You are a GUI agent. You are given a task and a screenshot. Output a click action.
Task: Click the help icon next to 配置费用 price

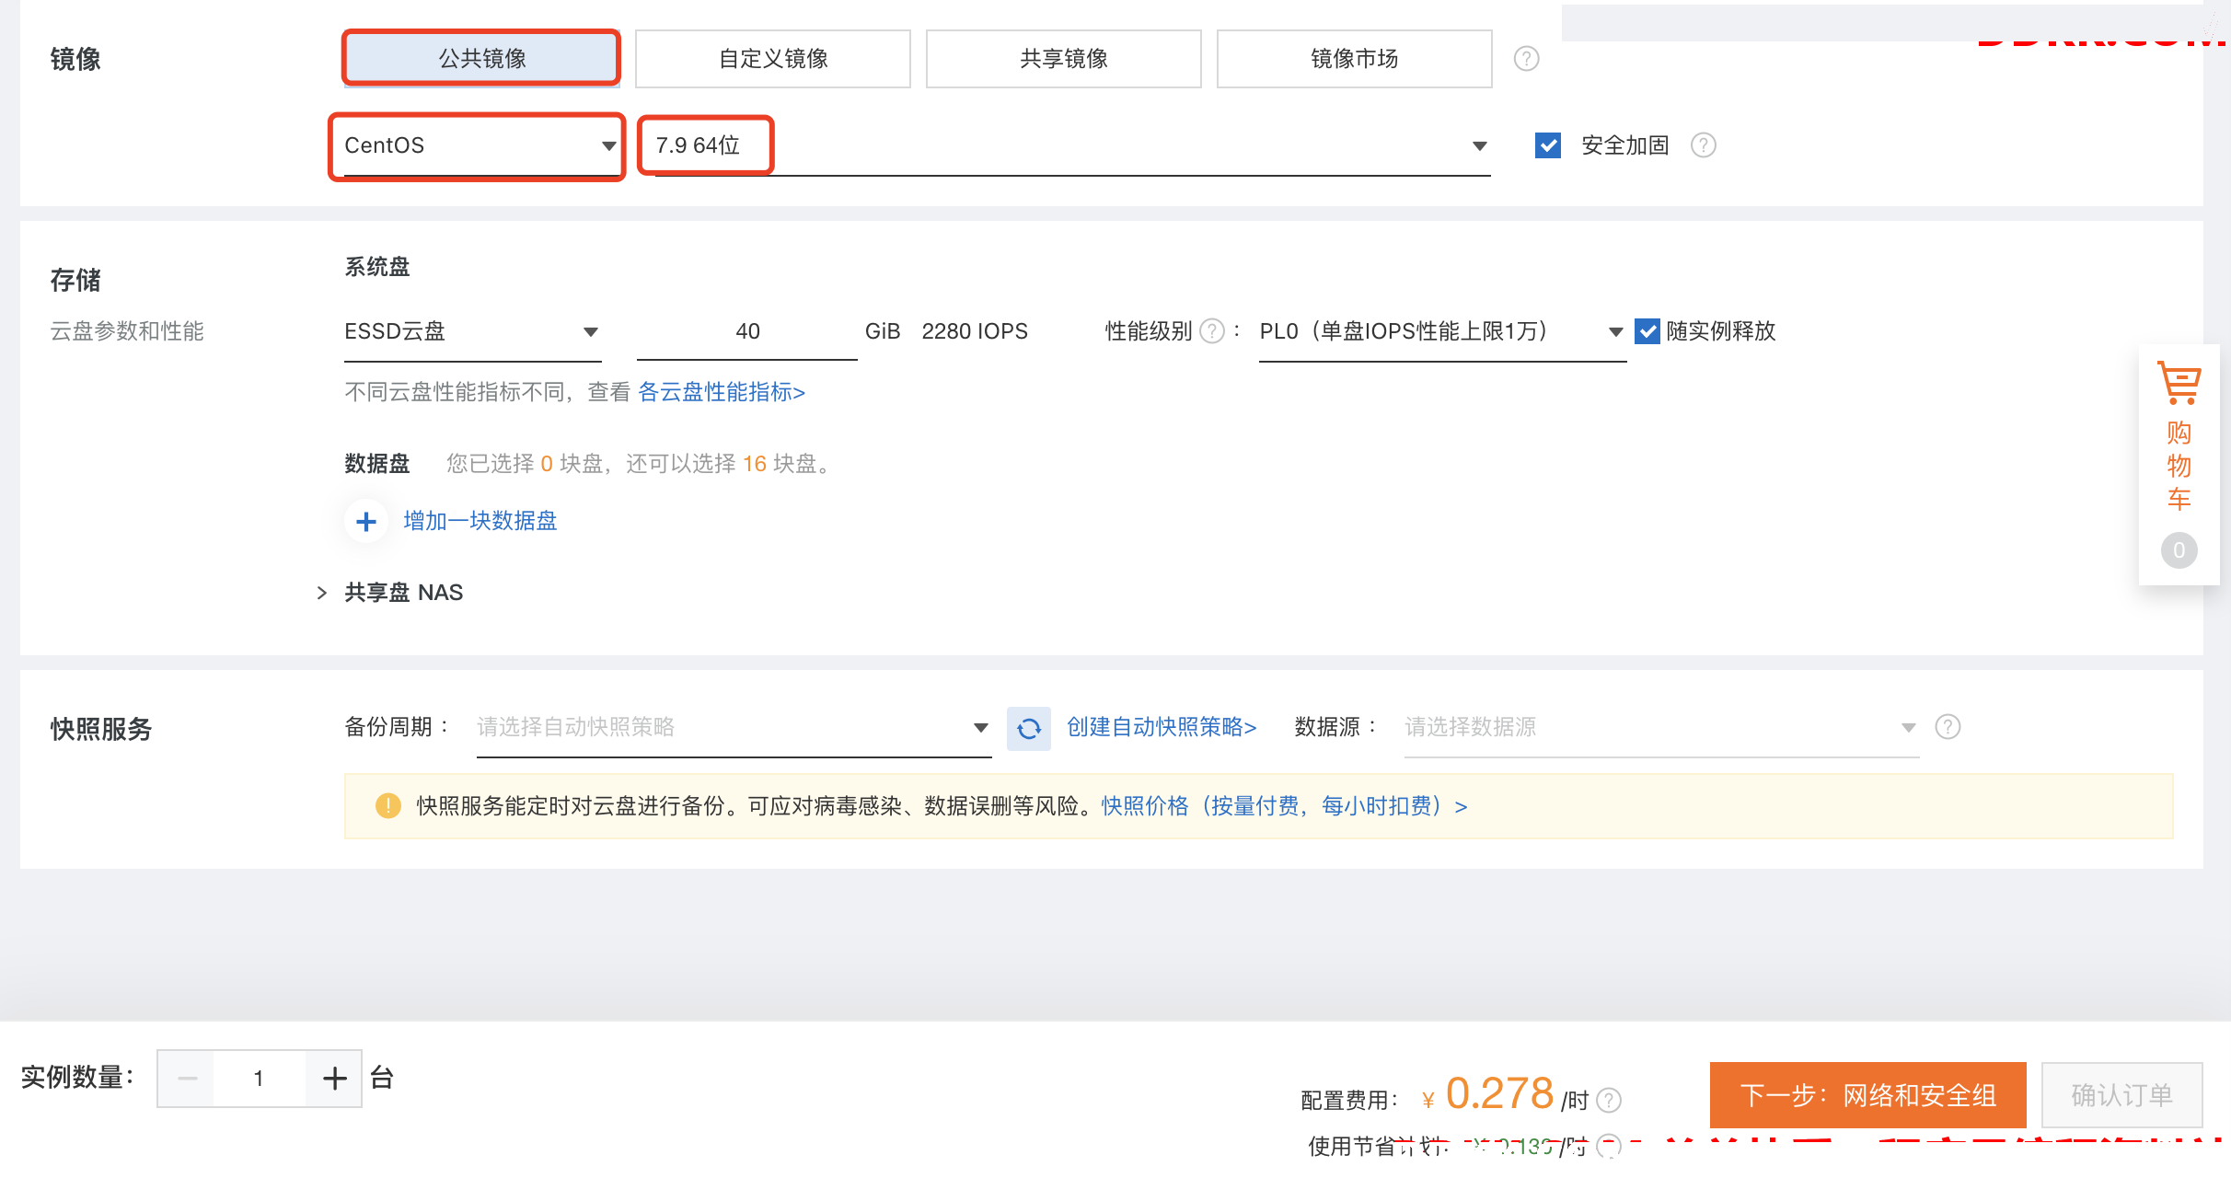pos(1609,1100)
